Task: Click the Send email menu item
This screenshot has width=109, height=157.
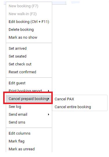Action: pyautogui.click(x=29, y=115)
